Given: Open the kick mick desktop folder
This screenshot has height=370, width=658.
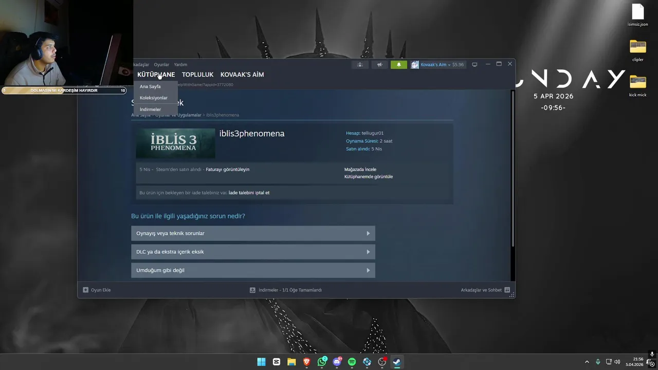Looking at the screenshot, I should [x=637, y=86].
